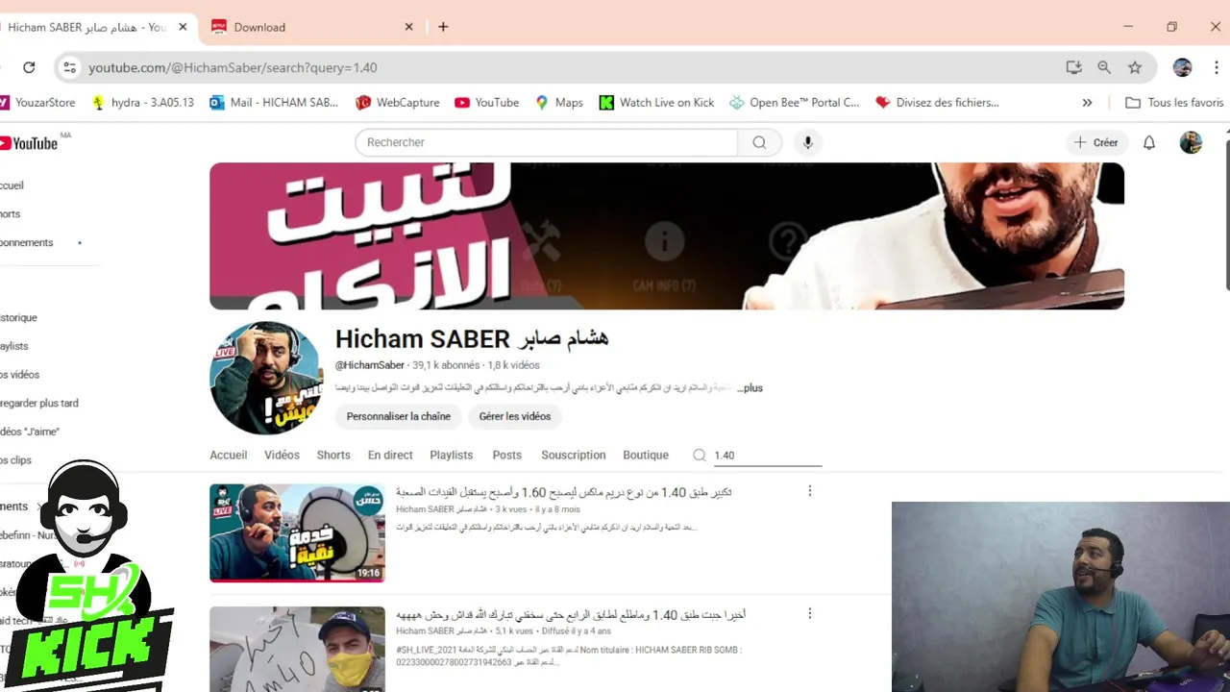Click the channel search magnifier icon
1230x692 pixels.
click(700, 455)
